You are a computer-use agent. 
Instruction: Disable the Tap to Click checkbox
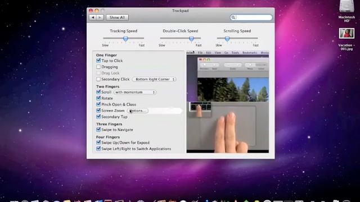[x=98, y=61]
